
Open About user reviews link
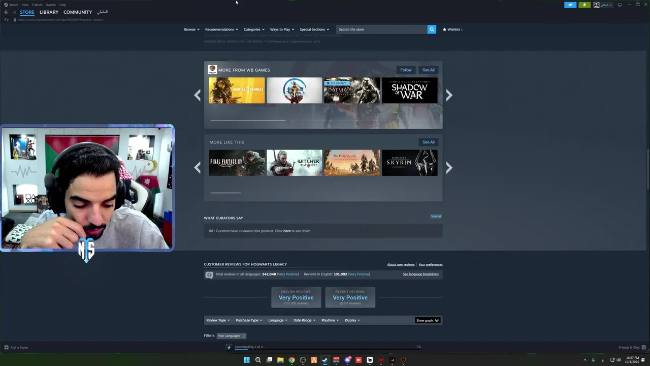pyautogui.click(x=401, y=265)
